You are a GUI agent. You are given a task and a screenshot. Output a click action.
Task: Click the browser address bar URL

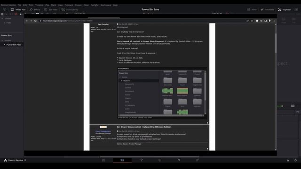67,21
